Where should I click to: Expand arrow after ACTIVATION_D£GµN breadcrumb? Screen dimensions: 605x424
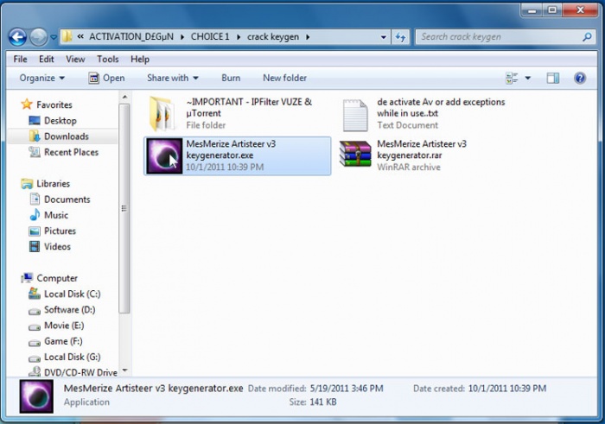click(182, 37)
